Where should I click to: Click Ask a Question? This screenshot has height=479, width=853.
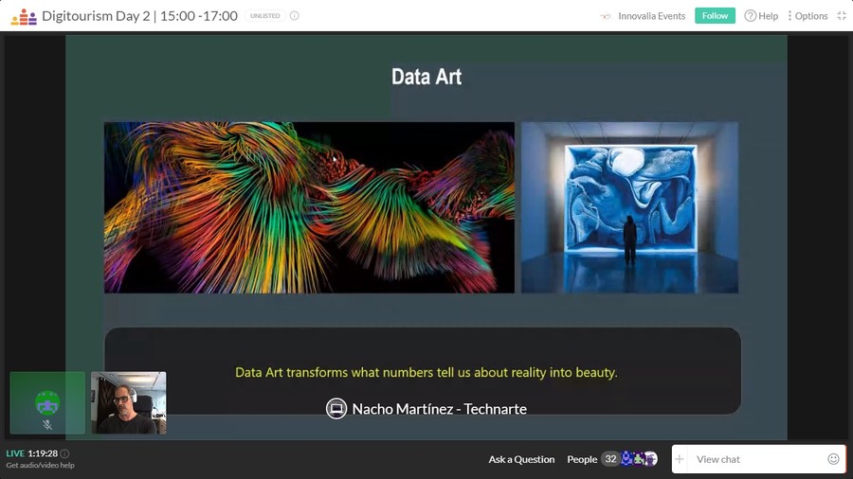pos(521,459)
